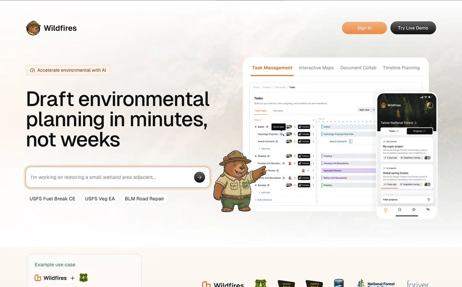Click Try Live Demo button
The image size is (462, 287).
413,28
